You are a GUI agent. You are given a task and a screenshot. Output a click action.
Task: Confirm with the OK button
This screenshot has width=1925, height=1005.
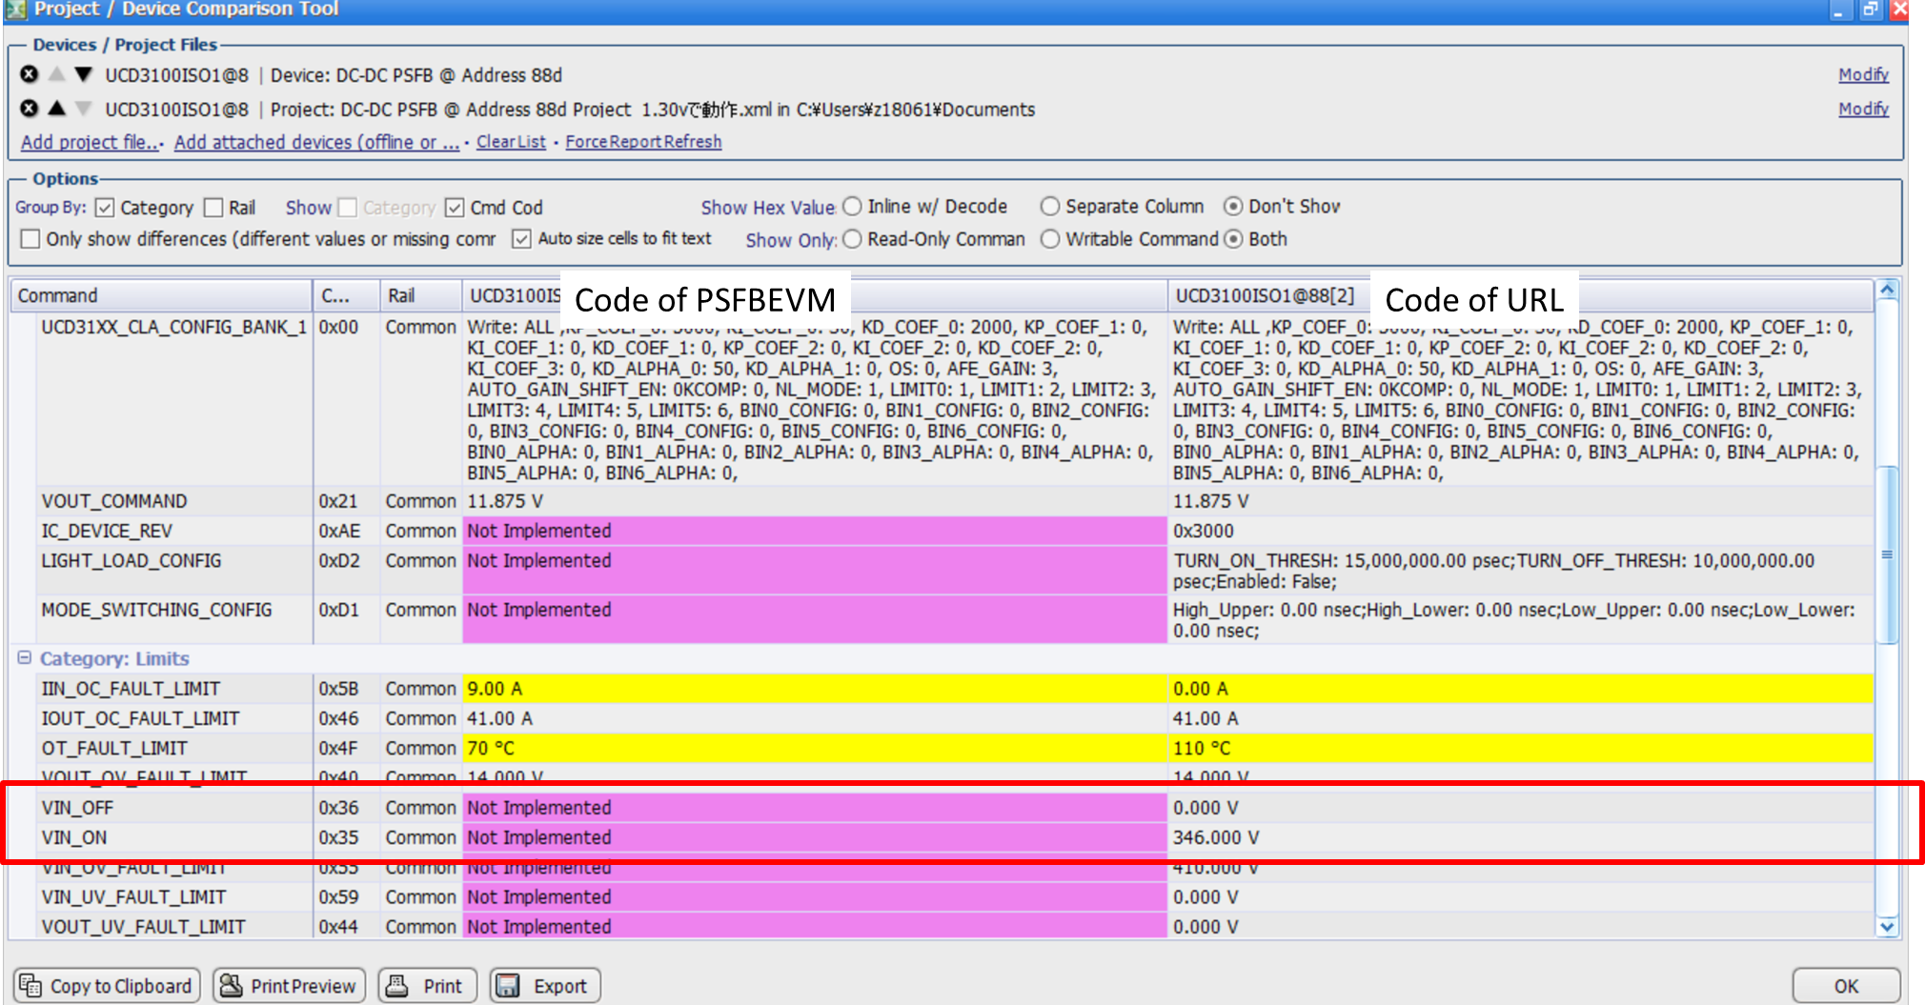point(1846,986)
